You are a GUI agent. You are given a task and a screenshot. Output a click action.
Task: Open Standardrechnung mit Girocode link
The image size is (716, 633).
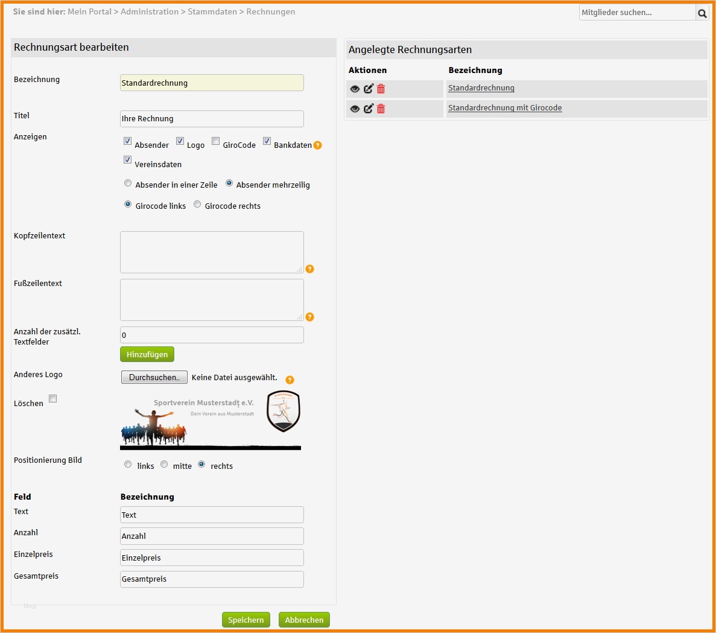(x=505, y=108)
